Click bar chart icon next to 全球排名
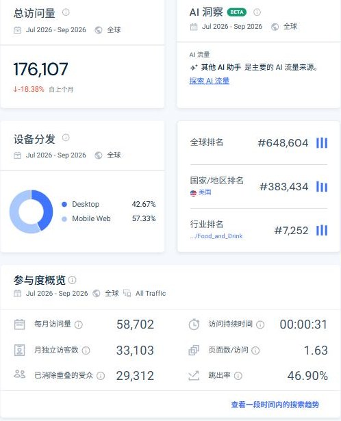Screen dimensions: 341x421 (322, 143)
